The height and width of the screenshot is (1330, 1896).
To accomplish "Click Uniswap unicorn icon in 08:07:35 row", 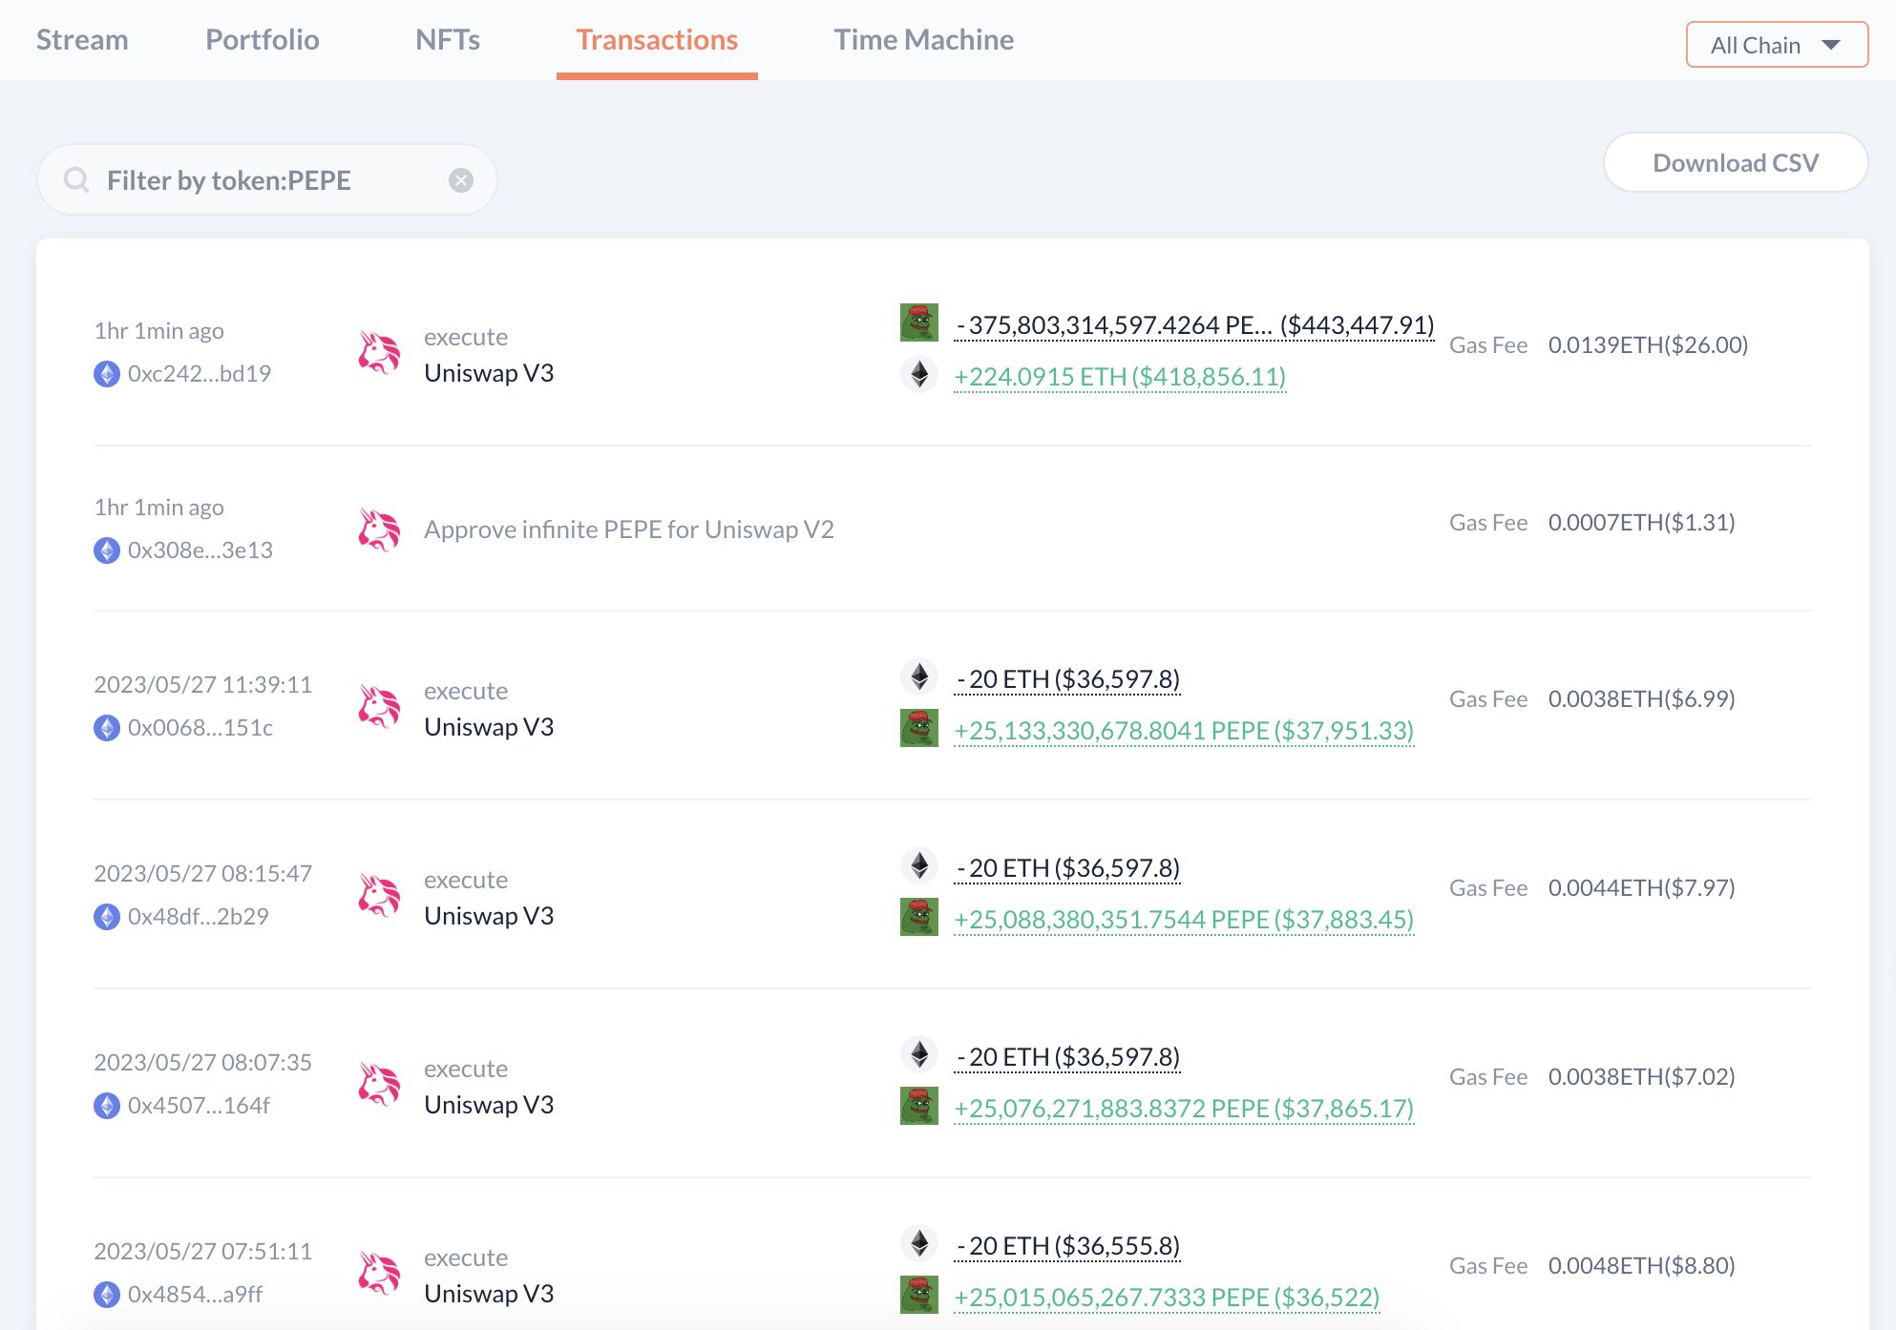I will pyautogui.click(x=379, y=1084).
